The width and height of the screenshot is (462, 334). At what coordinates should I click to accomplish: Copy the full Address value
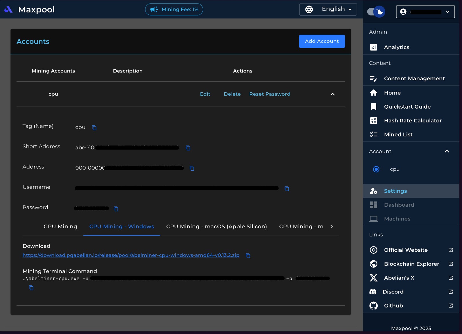192,168
